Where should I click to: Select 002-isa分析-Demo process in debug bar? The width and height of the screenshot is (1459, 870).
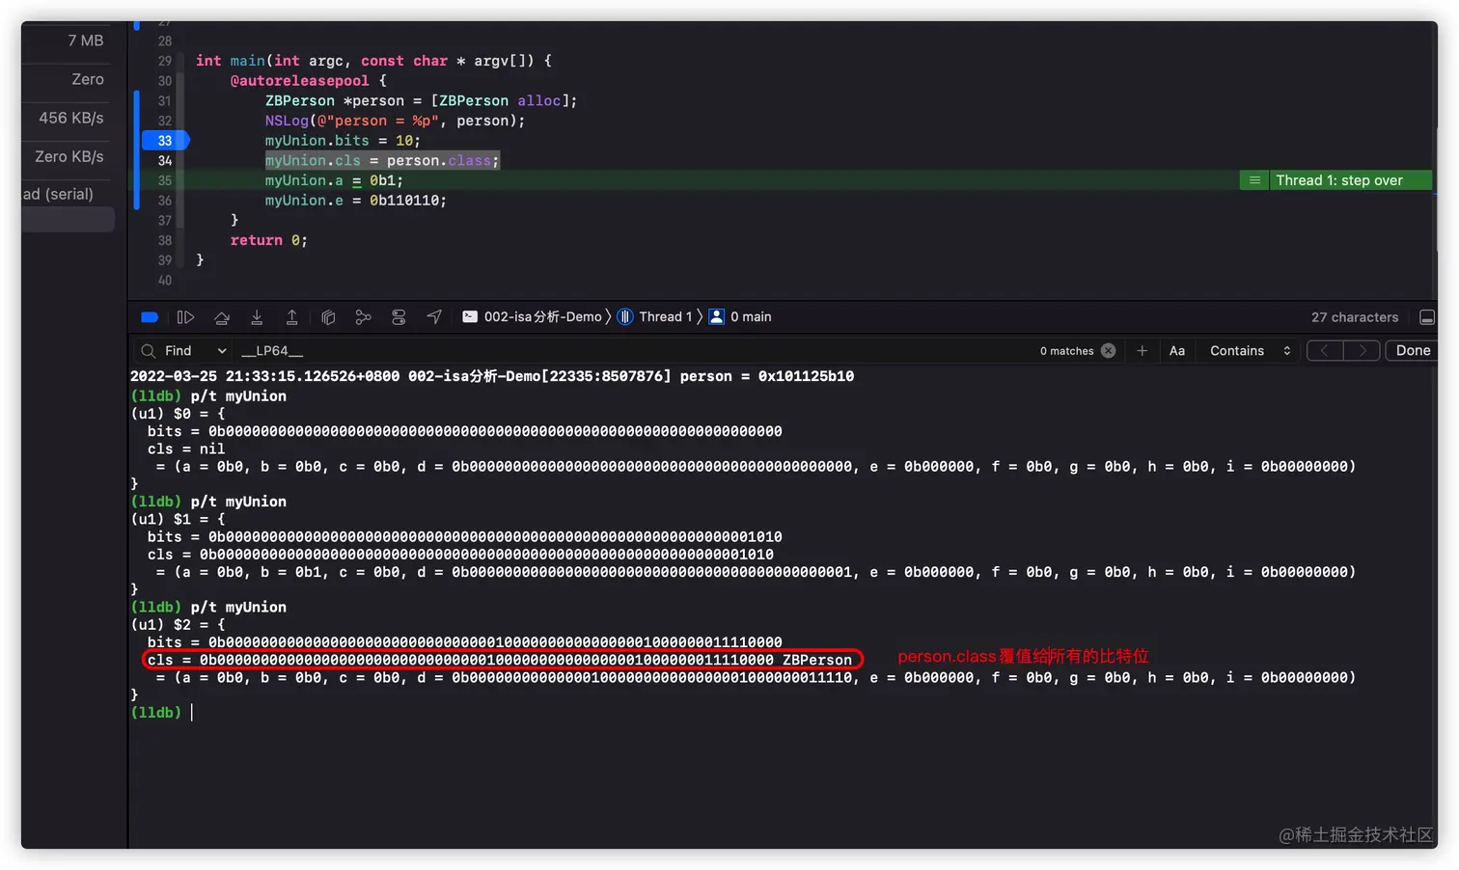(533, 317)
